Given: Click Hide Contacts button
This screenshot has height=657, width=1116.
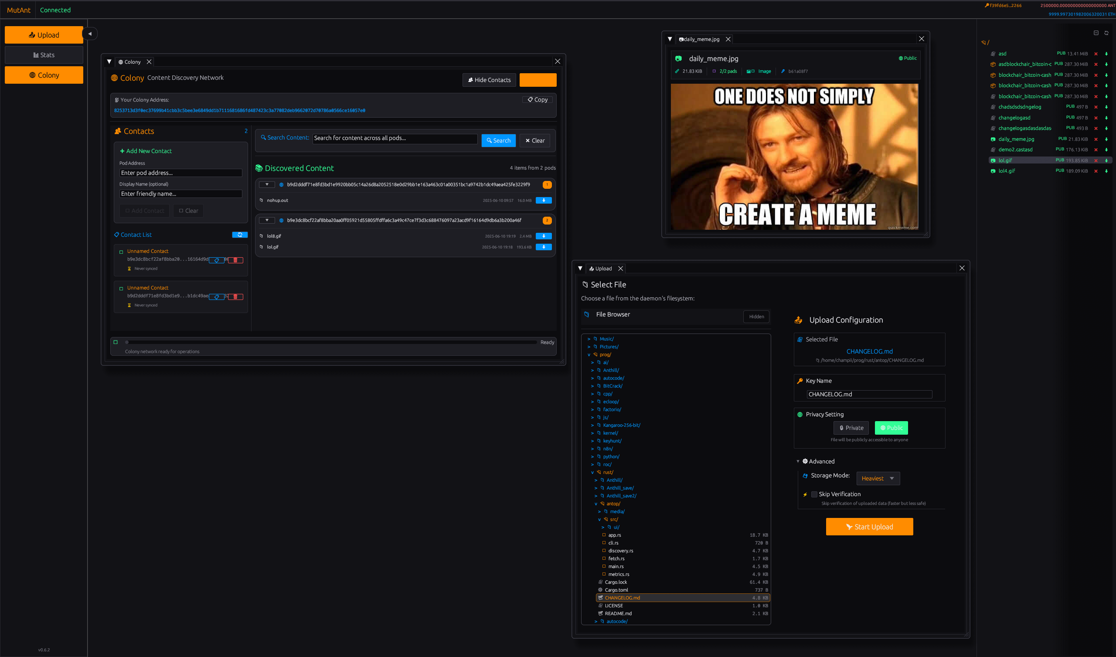Looking at the screenshot, I should [x=489, y=80].
